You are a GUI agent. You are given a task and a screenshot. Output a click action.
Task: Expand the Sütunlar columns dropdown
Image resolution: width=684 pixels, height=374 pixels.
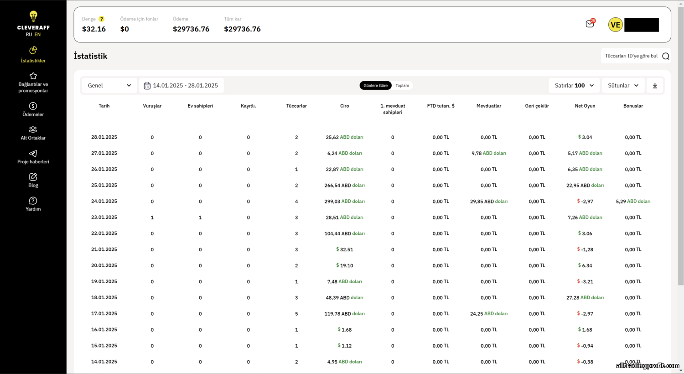coord(623,85)
